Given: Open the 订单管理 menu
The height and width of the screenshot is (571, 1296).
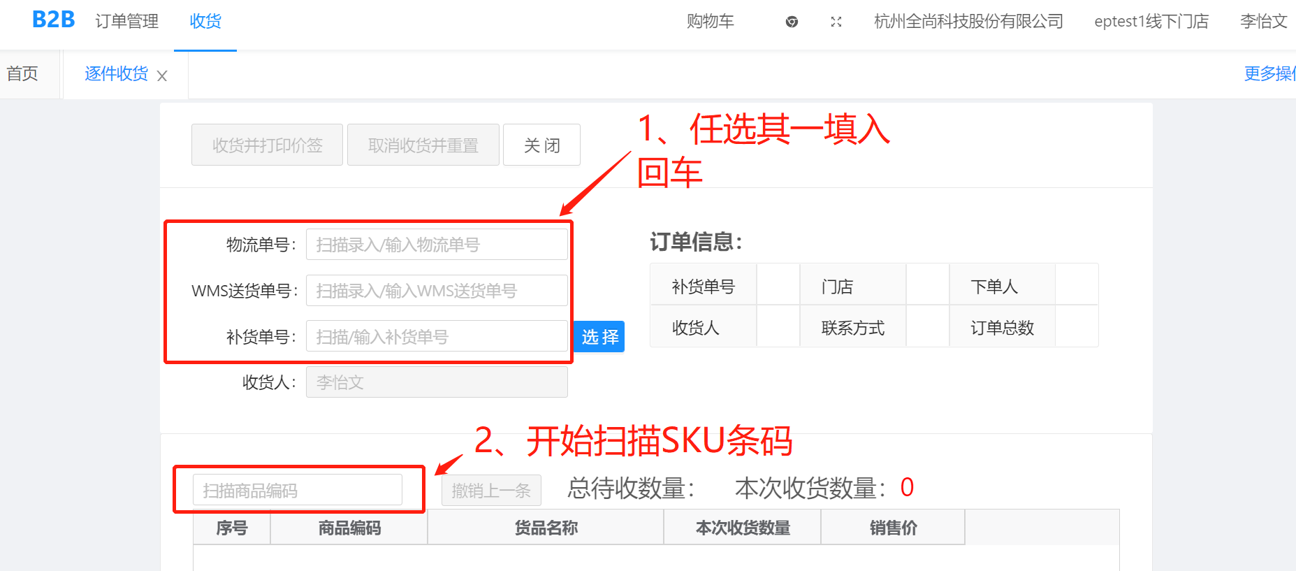Looking at the screenshot, I should click(x=127, y=21).
